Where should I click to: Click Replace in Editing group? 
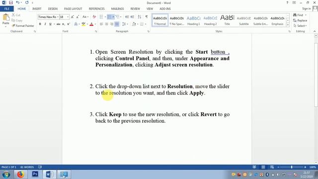point(300,20)
